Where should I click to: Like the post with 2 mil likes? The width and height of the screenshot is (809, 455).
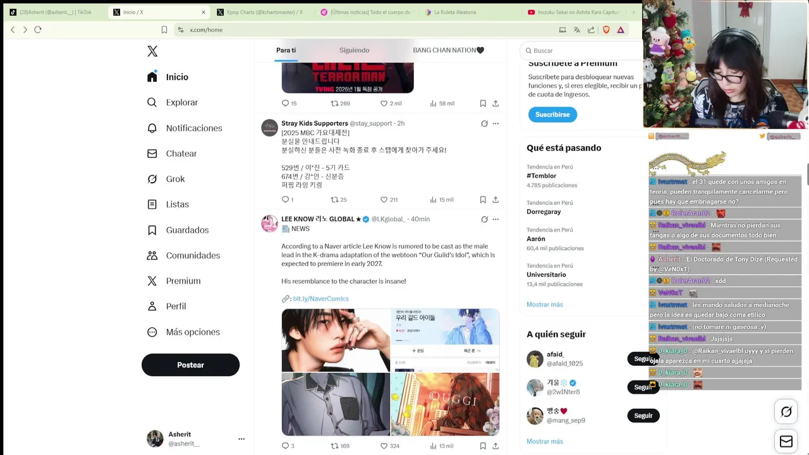pyautogui.click(x=391, y=103)
